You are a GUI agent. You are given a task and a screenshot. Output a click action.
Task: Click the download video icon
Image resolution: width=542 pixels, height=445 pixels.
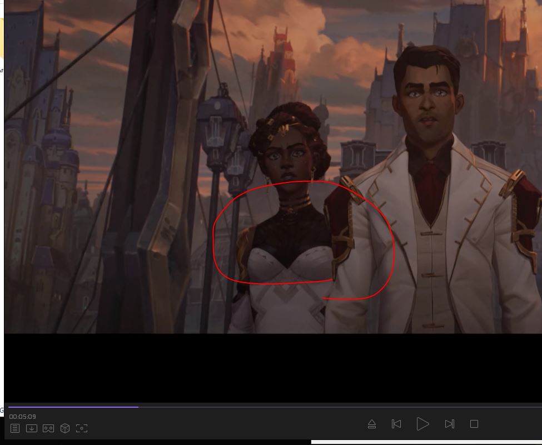(x=32, y=428)
